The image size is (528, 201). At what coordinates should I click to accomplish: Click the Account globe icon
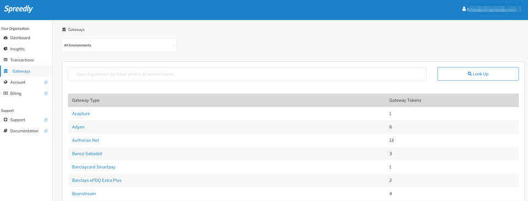click(5, 82)
